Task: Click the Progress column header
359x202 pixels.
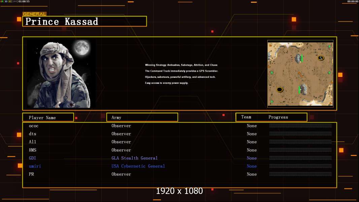Action: [278, 117]
